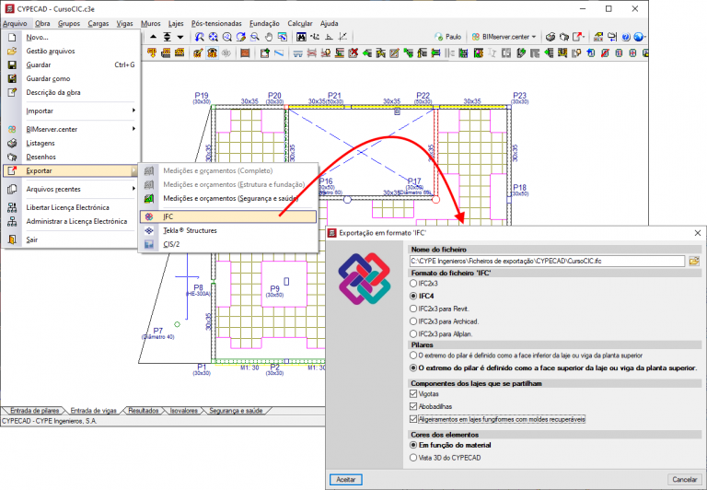707x490 pixels.
Task: Open the Pós-tensionadas menu
Action: point(216,23)
